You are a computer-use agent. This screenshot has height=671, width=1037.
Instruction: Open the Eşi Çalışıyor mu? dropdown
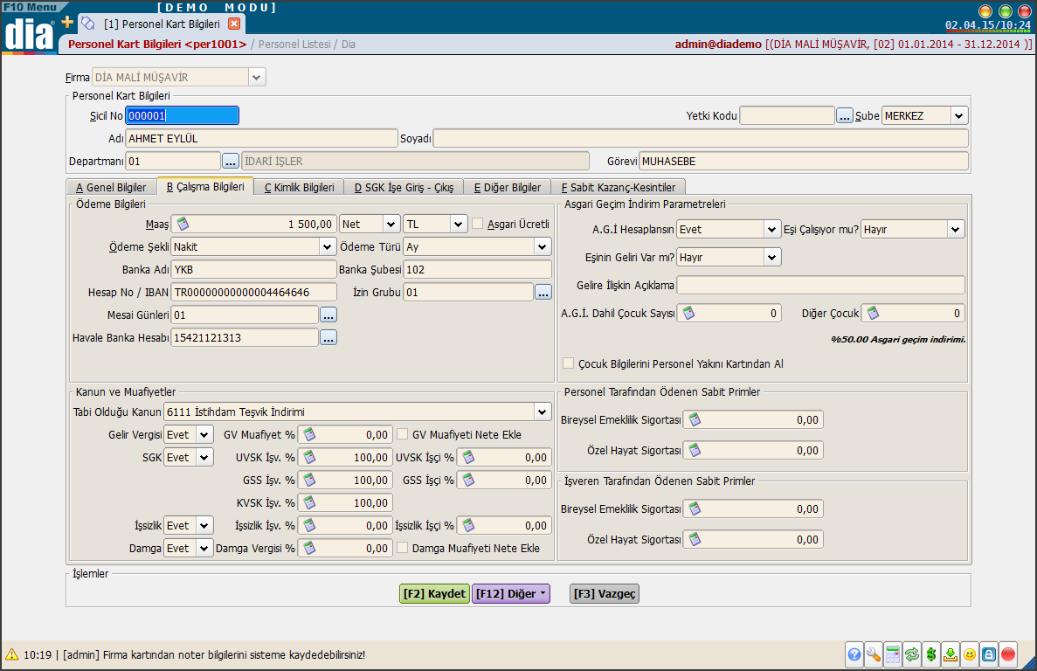(955, 230)
